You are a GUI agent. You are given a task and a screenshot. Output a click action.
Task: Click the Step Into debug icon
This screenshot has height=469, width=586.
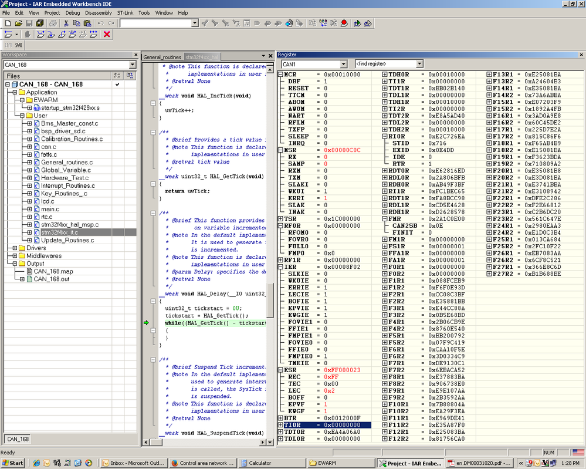(51, 35)
